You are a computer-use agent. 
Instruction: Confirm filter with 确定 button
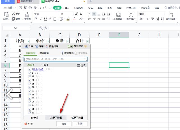[x=64, y=124]
